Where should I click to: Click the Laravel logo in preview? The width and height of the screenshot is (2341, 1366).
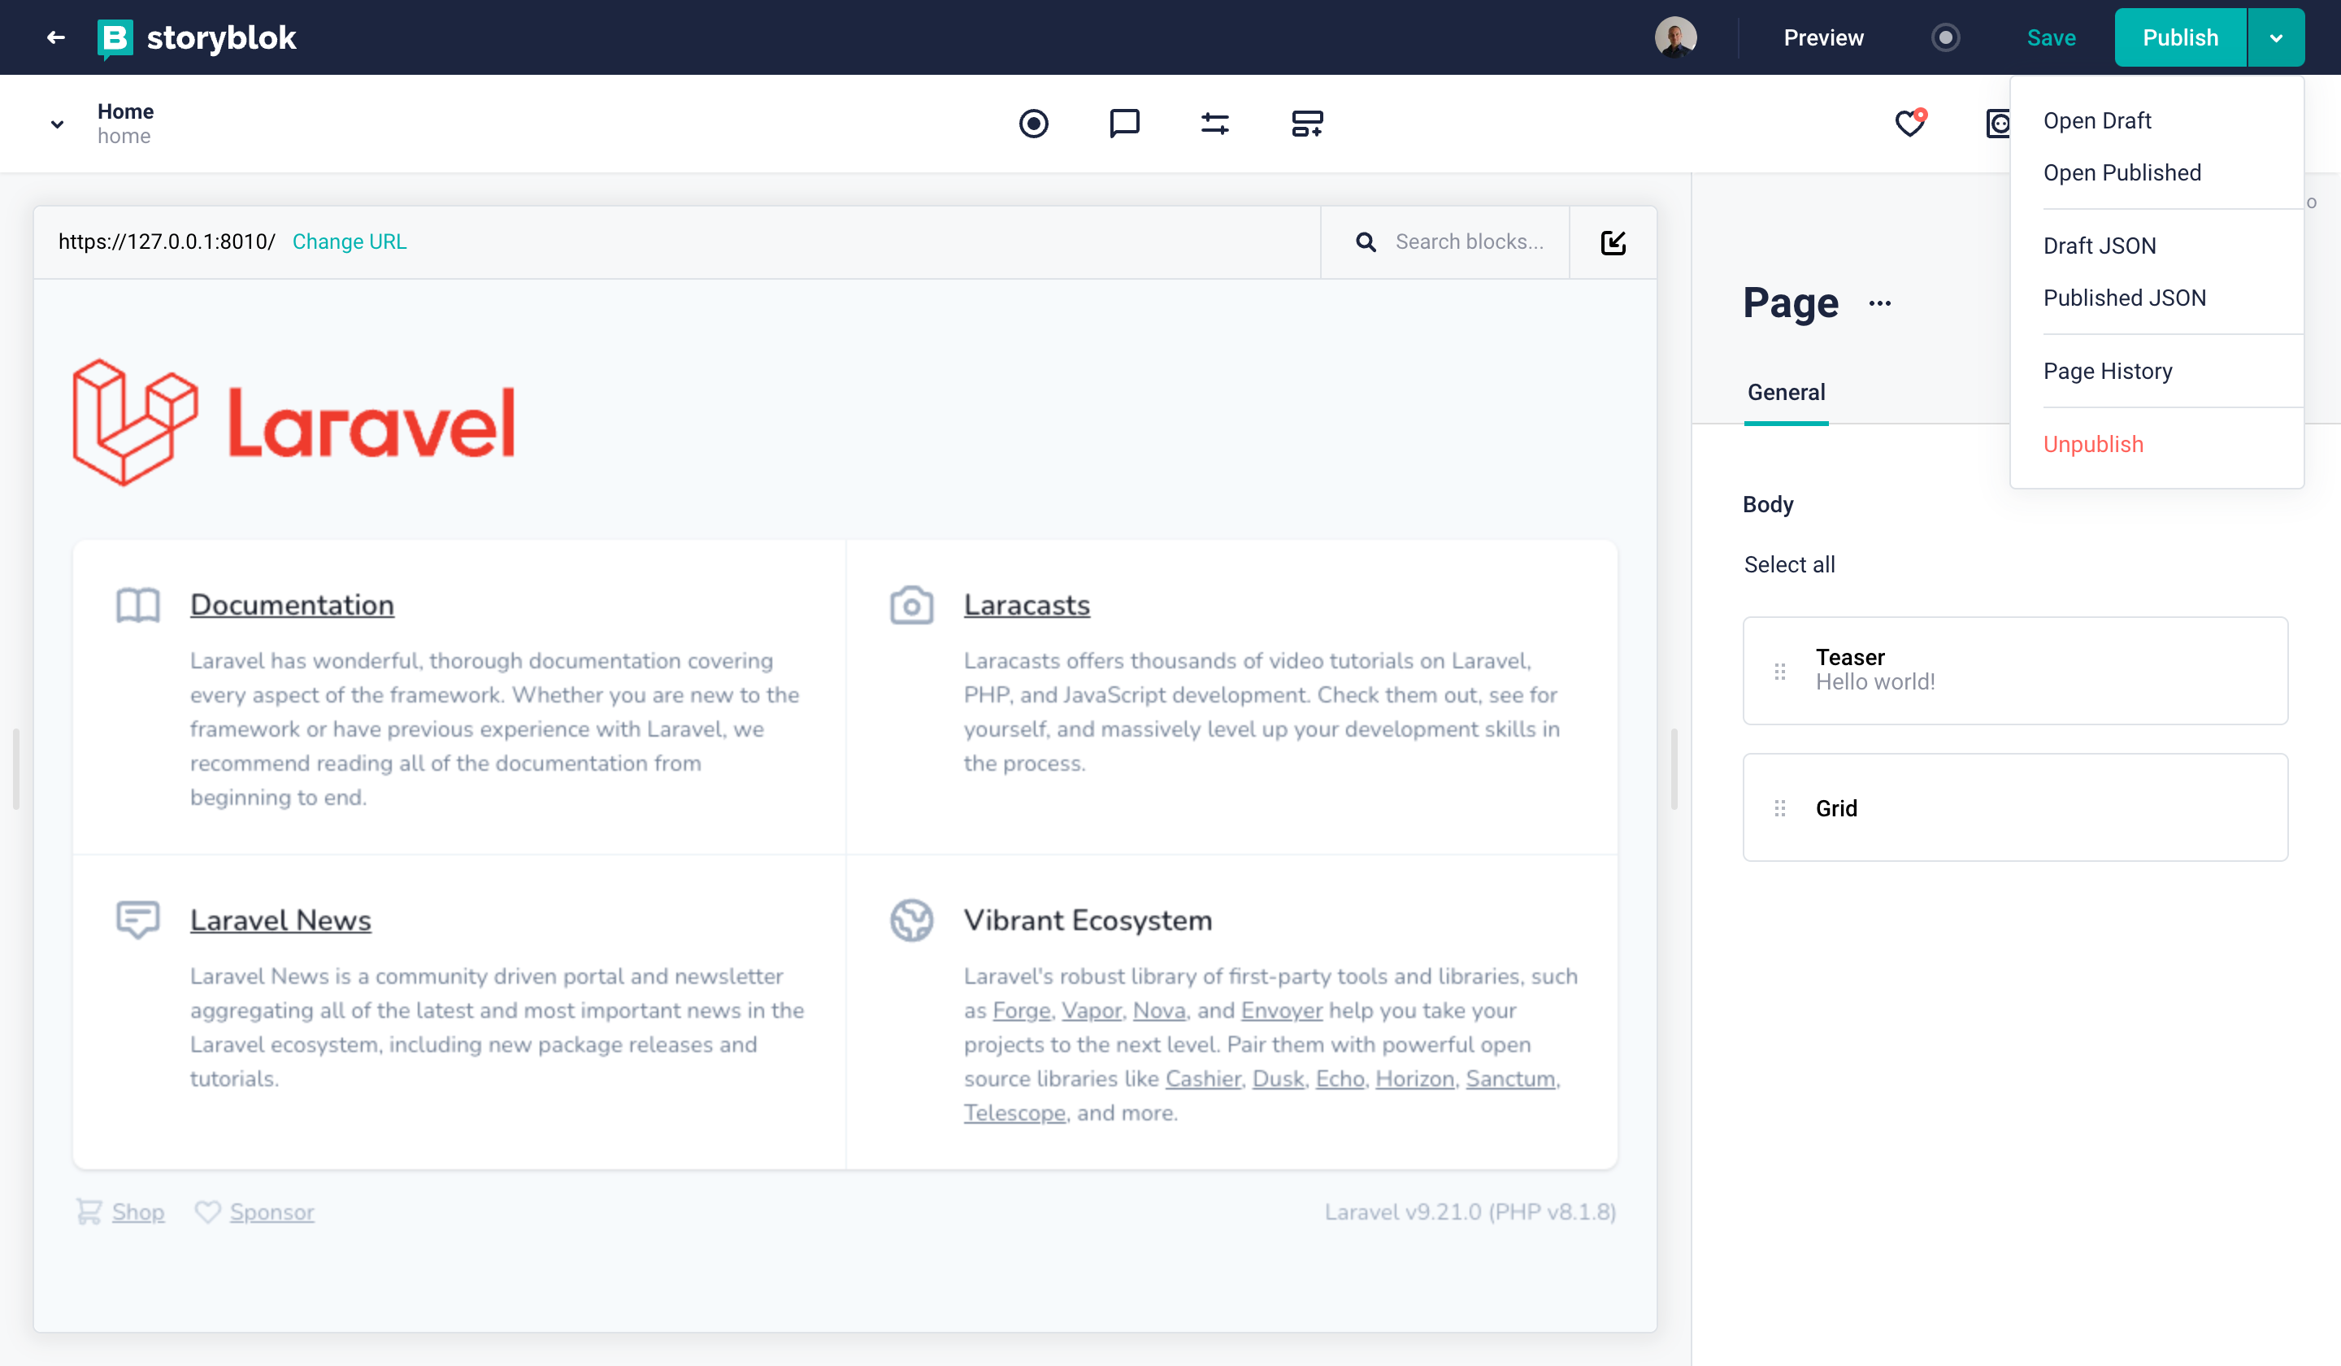pyautogui.click(x=293, y=422)
